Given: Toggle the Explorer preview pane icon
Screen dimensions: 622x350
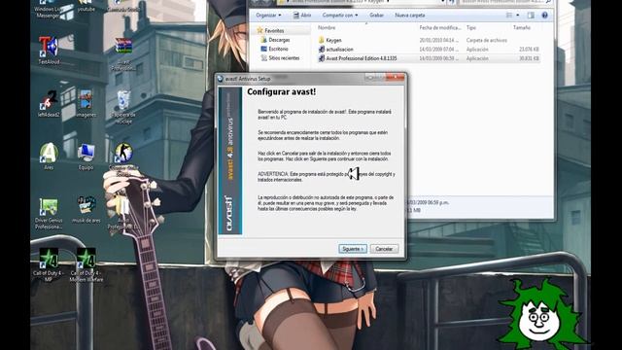Looking at the screenshot, I should pos(531,16).
